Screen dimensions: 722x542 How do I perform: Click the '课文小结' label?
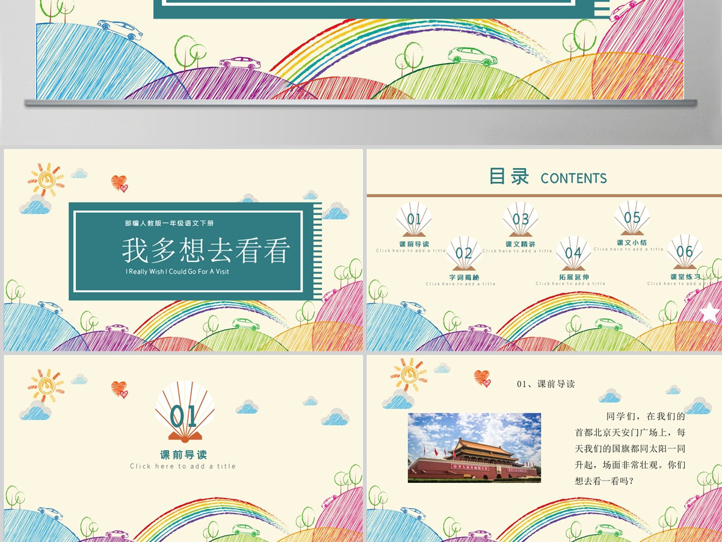pos(632,242)
